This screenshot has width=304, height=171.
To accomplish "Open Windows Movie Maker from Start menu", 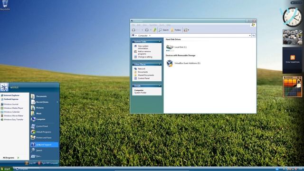I will point(12,116).
